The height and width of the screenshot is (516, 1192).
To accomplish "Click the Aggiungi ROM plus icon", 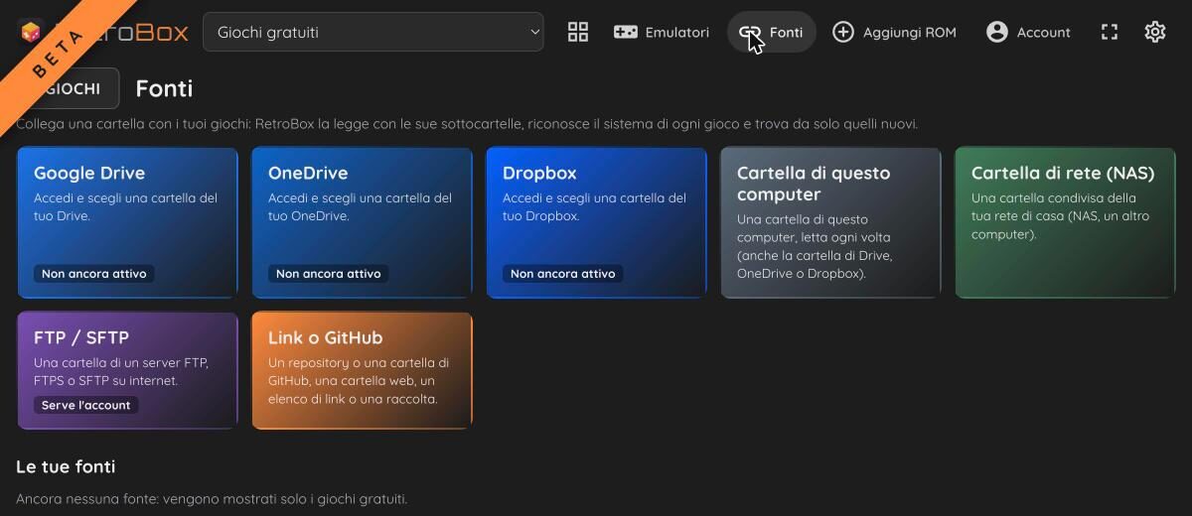I will (x=842, y=32).
